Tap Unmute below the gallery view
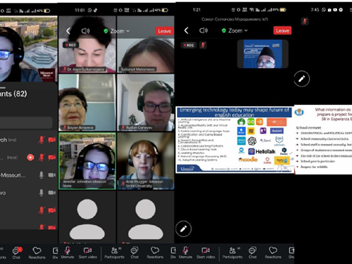 point(68,253)
